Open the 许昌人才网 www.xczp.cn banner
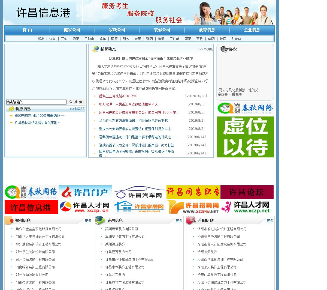 pos(85,207)
